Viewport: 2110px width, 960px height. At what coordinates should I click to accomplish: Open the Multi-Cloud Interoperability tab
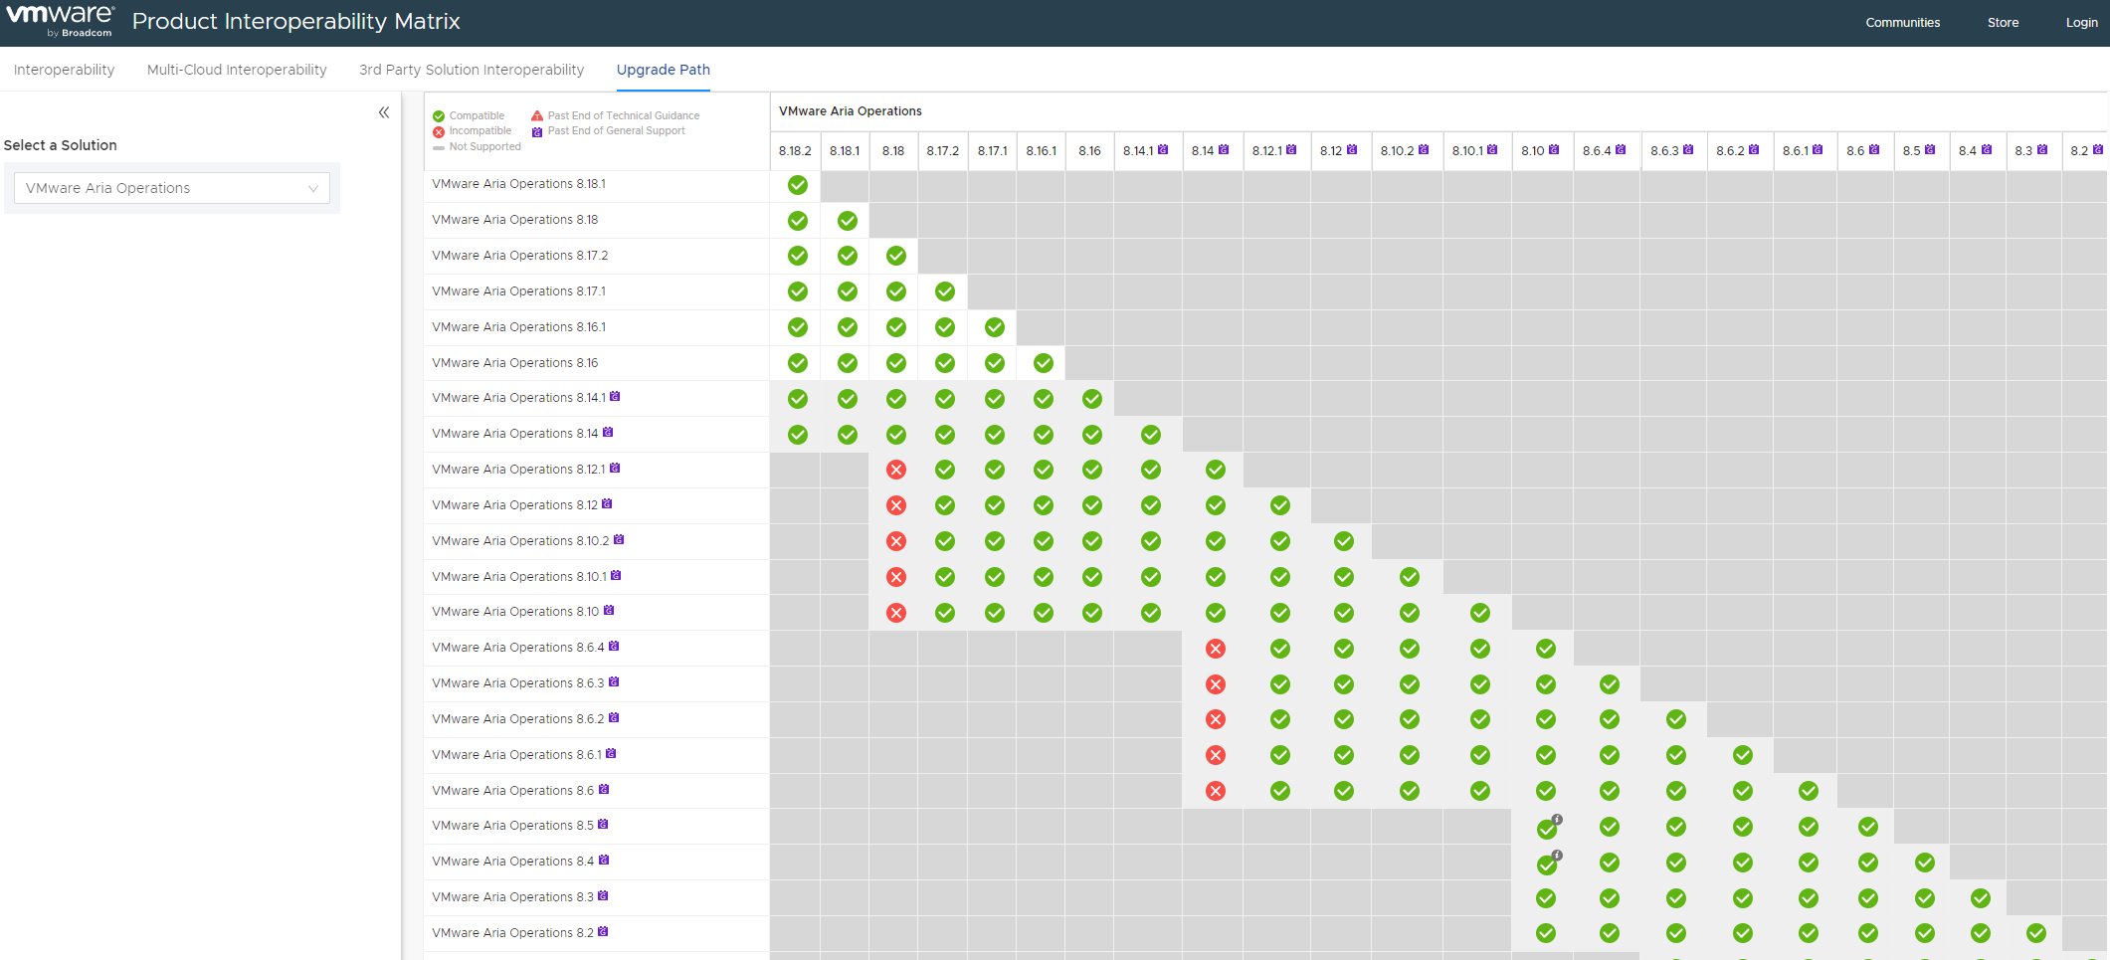[x=237, y=70]
